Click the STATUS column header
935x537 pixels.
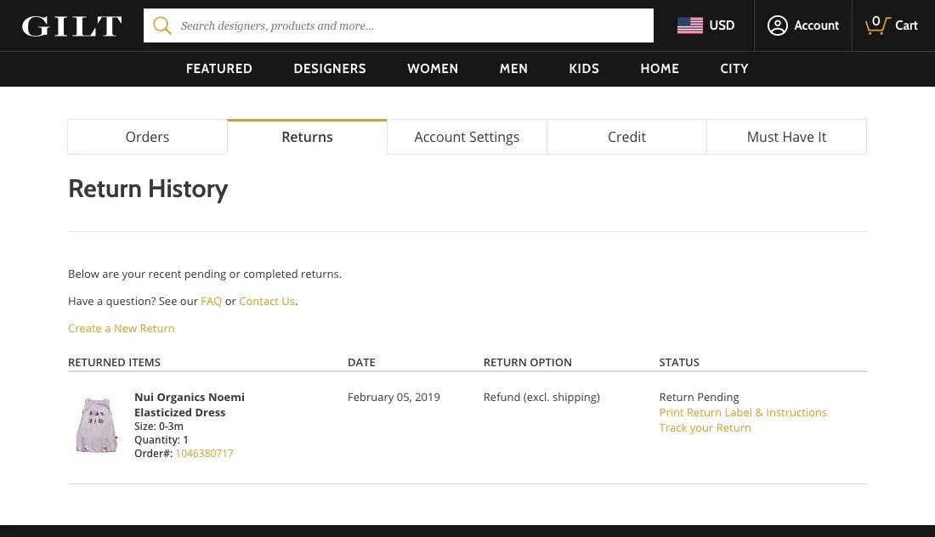coord(679,362)
